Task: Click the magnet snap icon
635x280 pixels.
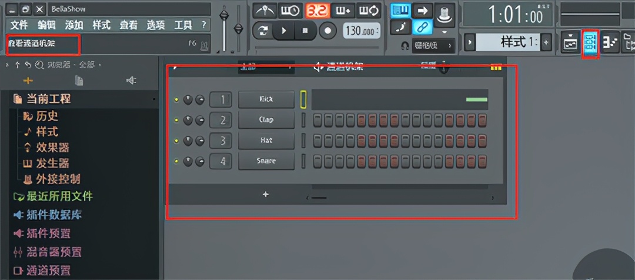Action: pos(405,46)
